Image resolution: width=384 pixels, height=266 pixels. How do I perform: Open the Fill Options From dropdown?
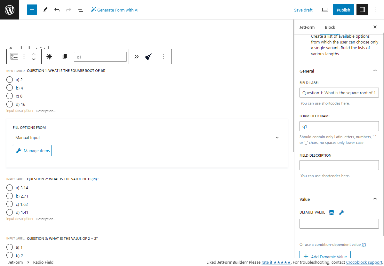pos(147,137)
